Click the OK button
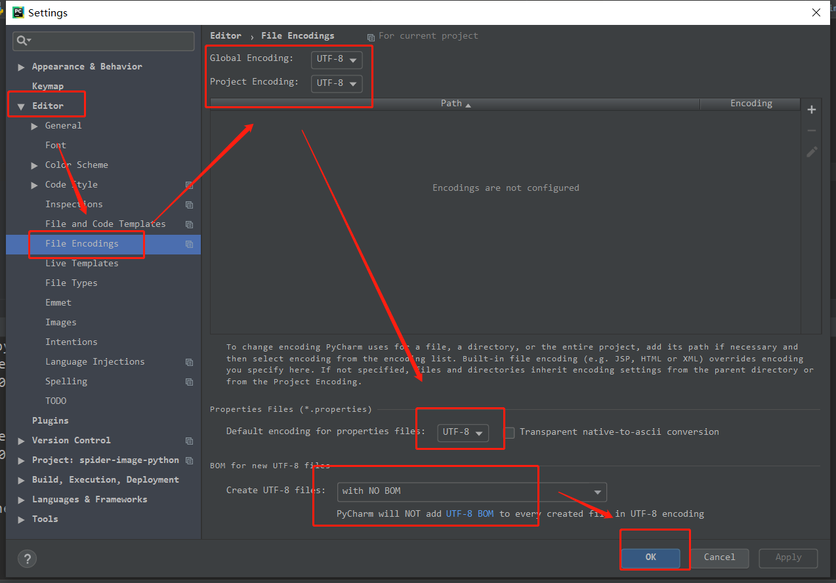The width and height of the screenshot is (836, 583). (651, 557)
